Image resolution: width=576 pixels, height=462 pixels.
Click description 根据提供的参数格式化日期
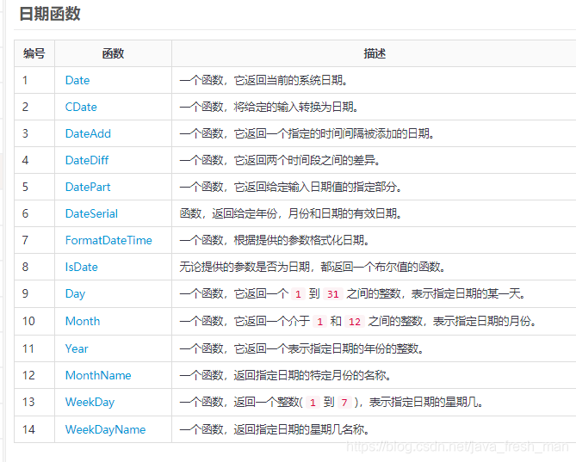pyautogui.click(x=301, y=240)
